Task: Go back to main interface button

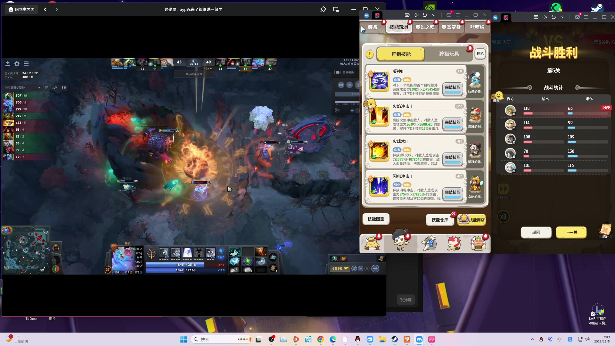Action: [x=21, y=9]
